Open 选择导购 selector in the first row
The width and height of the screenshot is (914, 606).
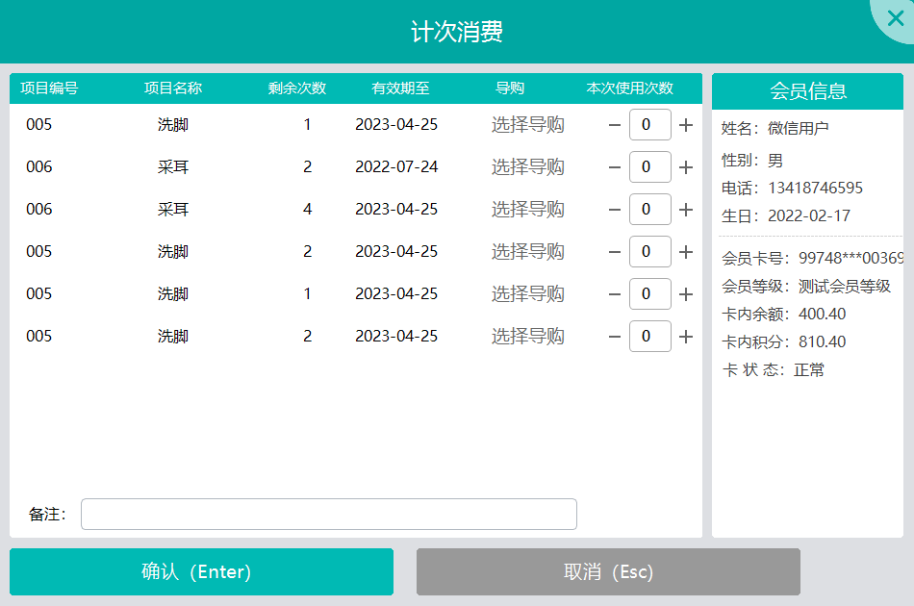tap(527, 125)
